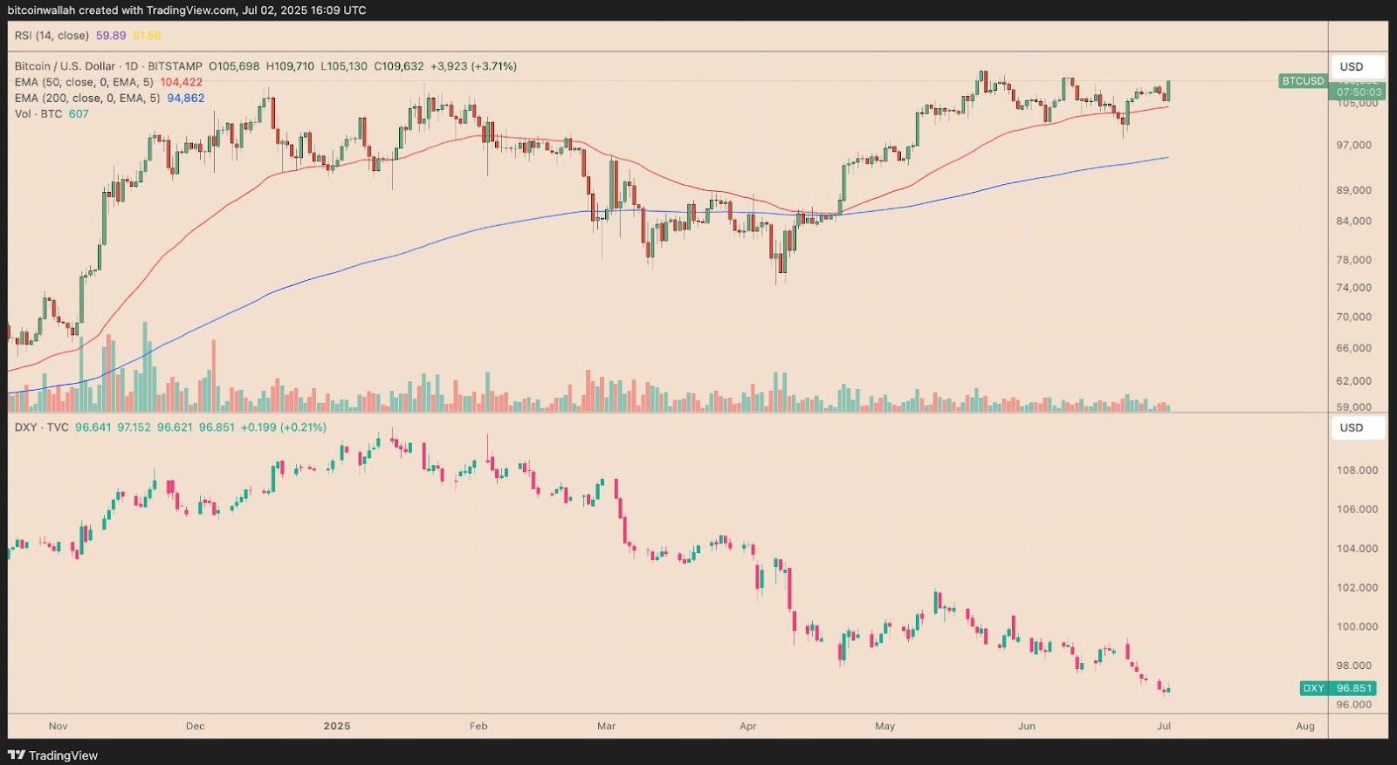Image resolution: width=1397 pixels, height=765 pixels.
Task: Click the May label on time axis
Action: (x=884, y=726)
